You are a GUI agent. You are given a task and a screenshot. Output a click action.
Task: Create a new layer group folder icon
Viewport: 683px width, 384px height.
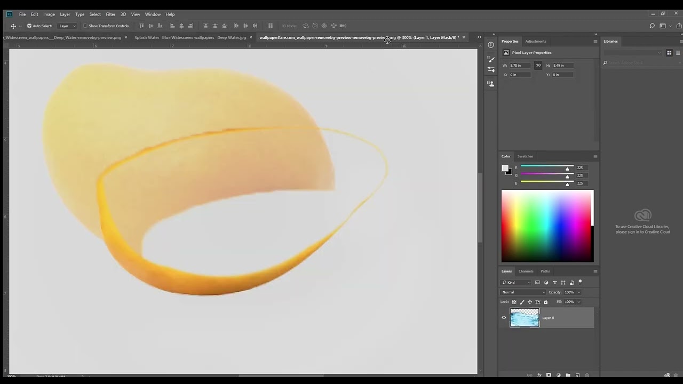click(x=568, y=375)
